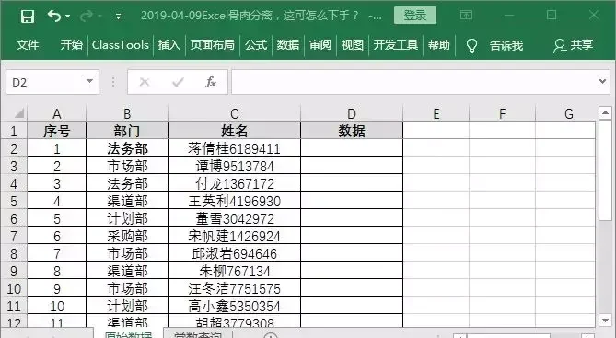The height and width of the screenshot is (338, 616).
Task: Undo last action using the arrow icon
Action: [x=53, y=16]
